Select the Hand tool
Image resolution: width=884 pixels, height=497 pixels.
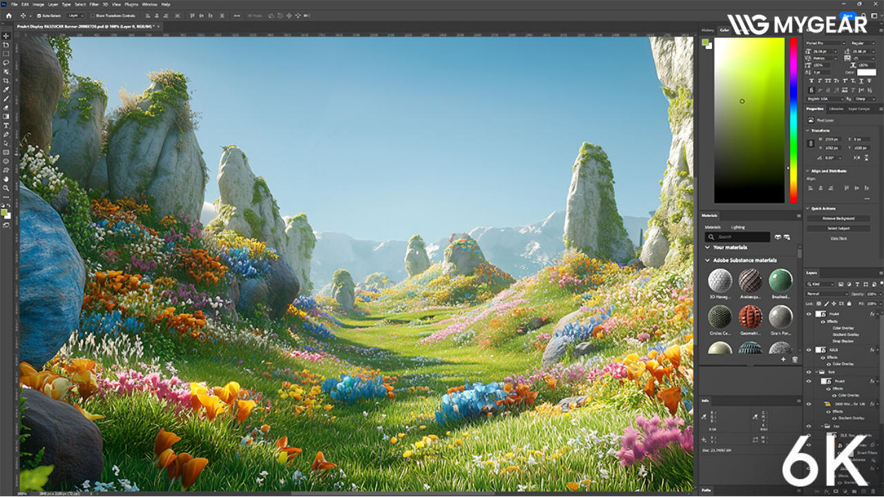(6, 179)
